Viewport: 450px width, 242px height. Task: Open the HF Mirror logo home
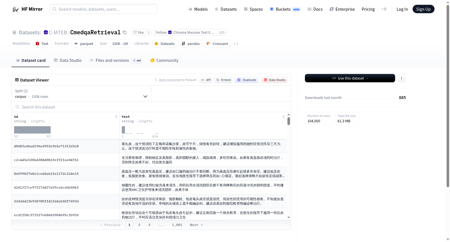point(28,9)
